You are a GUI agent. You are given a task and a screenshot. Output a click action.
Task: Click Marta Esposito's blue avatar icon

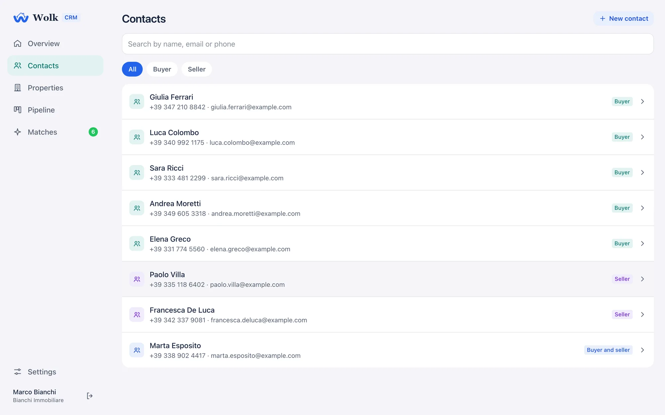137,350
